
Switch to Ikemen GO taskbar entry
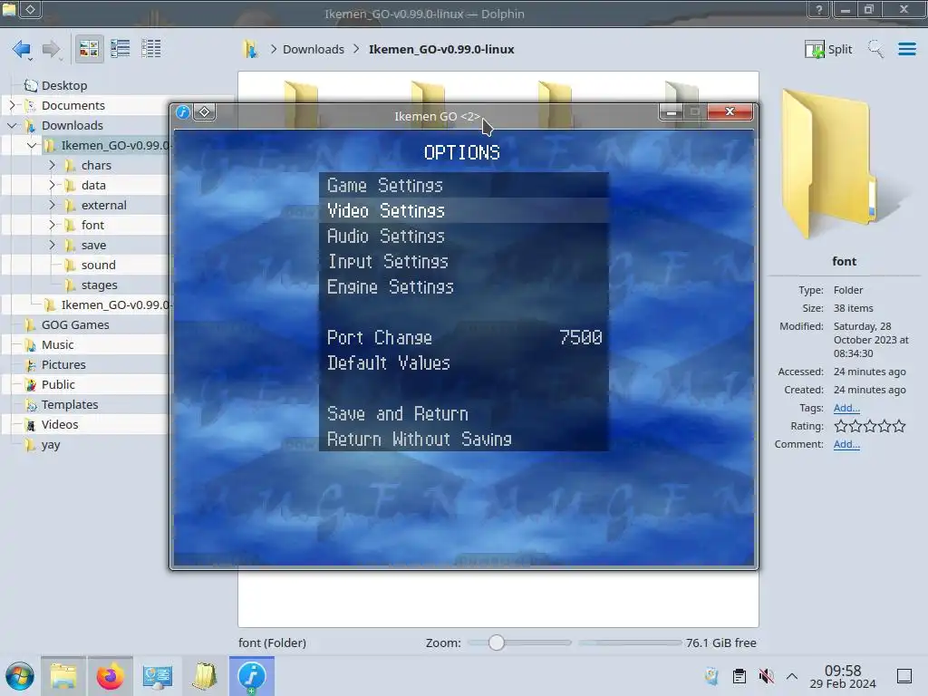click(x=252, y=676)
